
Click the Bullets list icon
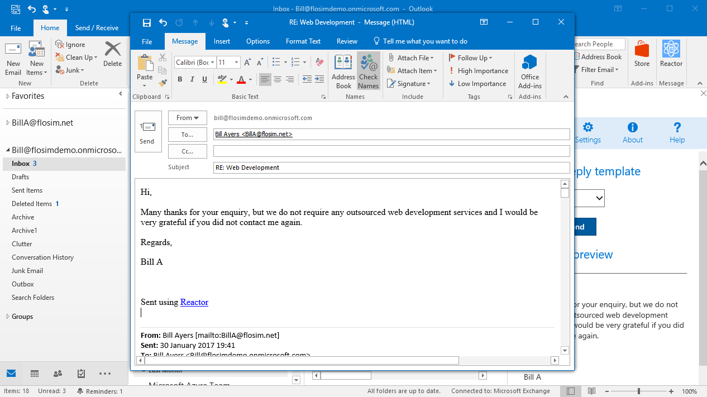click(275, 62)
